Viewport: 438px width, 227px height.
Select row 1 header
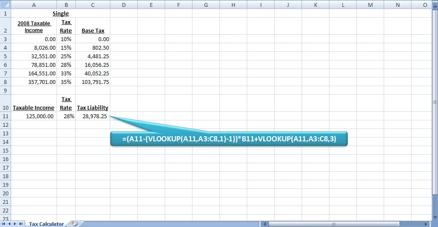coord(5,13)
